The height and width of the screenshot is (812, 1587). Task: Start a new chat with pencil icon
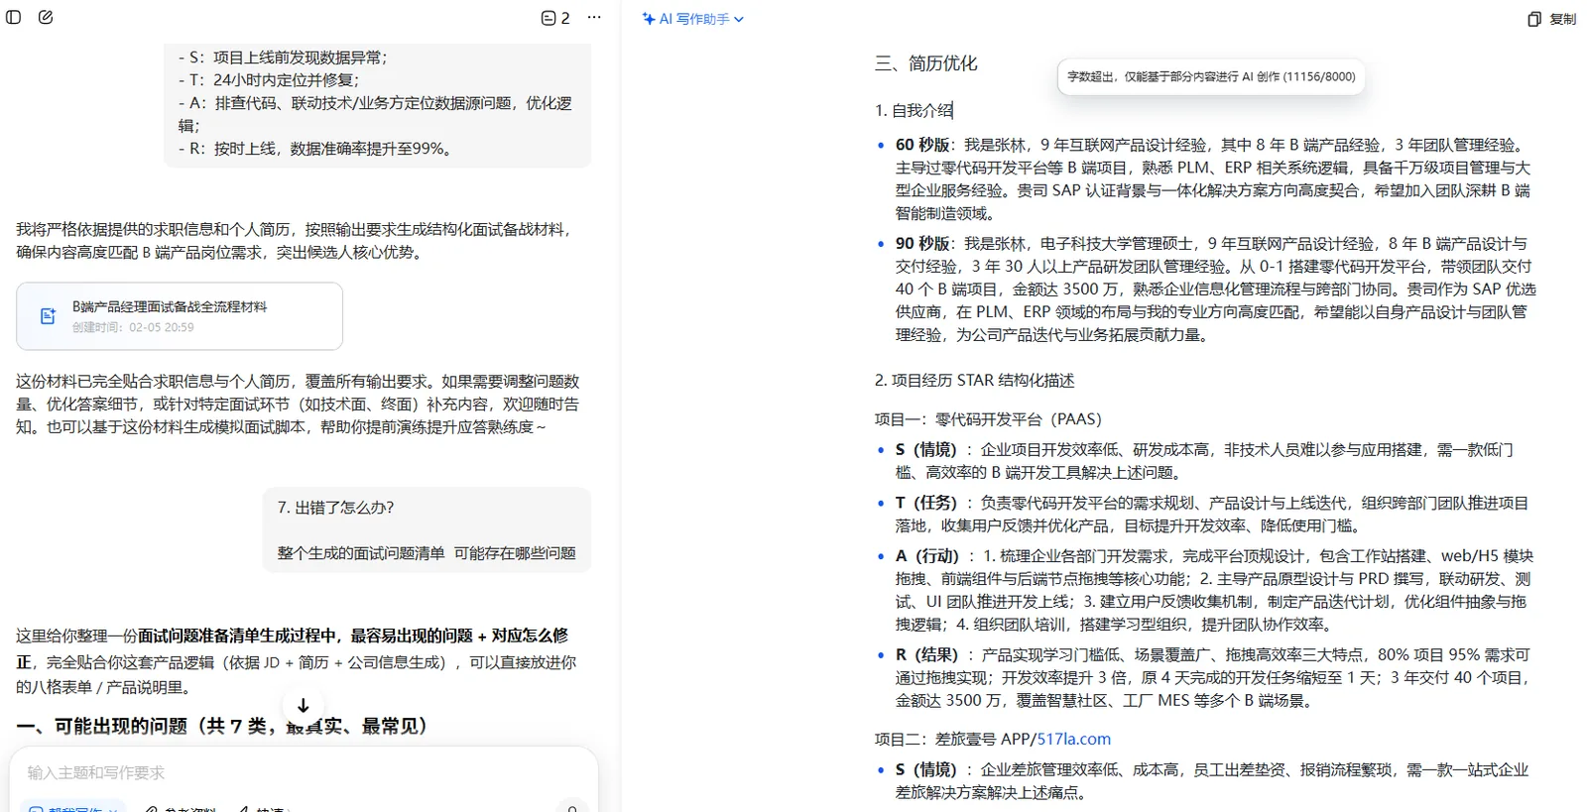coord(46,17)
